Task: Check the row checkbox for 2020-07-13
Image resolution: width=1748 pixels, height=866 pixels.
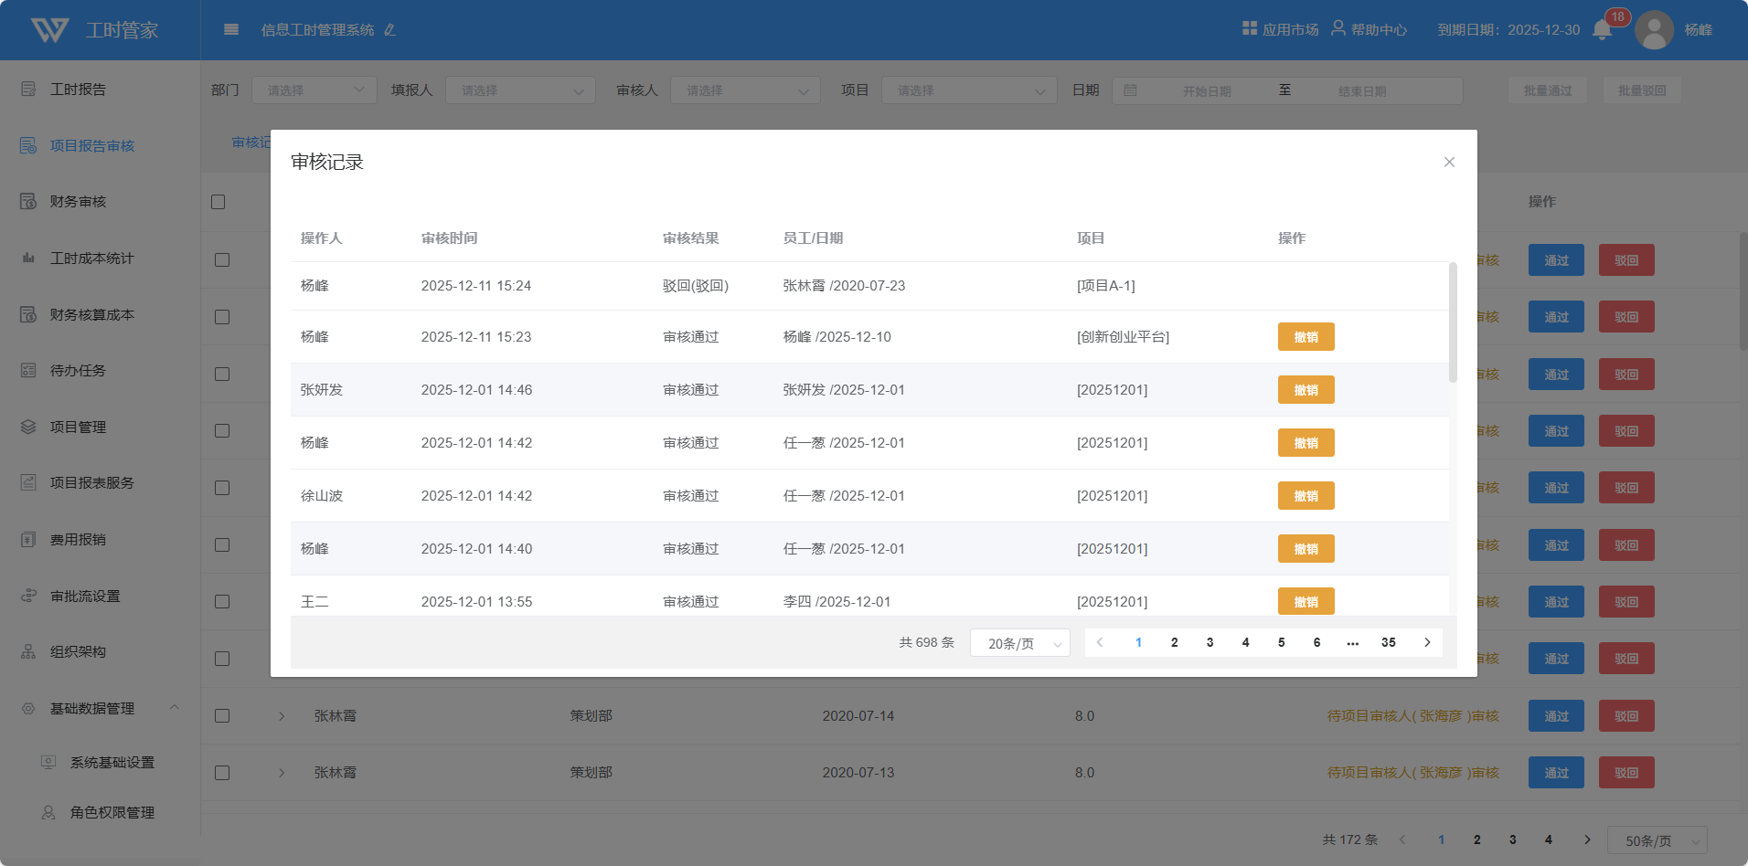Action: tap(222, 773)
